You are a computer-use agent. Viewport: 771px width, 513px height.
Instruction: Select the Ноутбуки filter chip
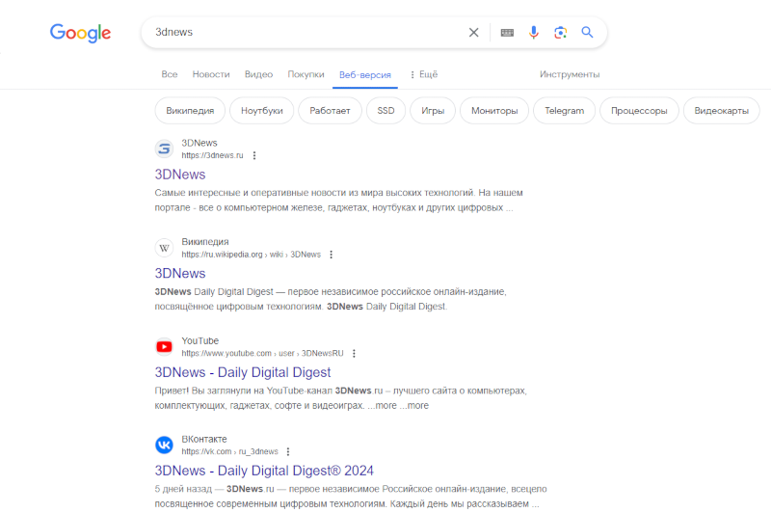click(x=262, y=111)
